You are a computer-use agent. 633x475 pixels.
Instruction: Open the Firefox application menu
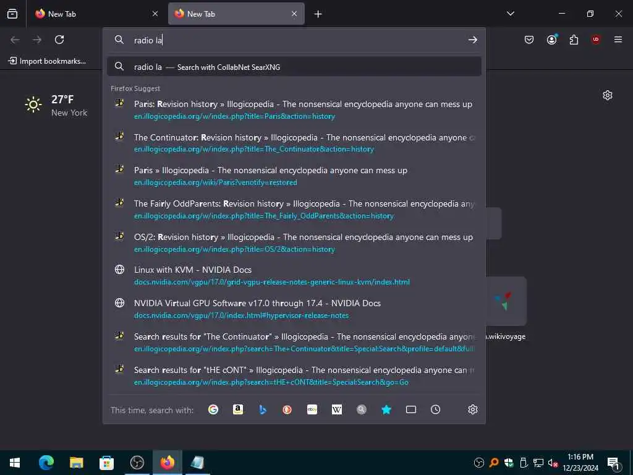point(618,40)
